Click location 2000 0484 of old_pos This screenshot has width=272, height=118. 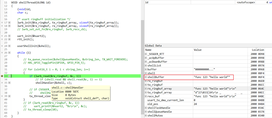tap(257, 104)
